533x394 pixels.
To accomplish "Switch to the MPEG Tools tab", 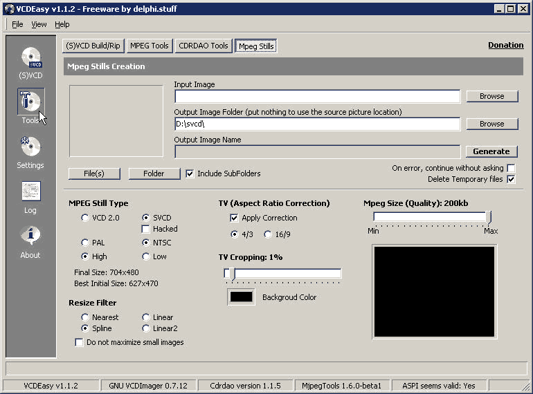I will [x=149, y=46].
